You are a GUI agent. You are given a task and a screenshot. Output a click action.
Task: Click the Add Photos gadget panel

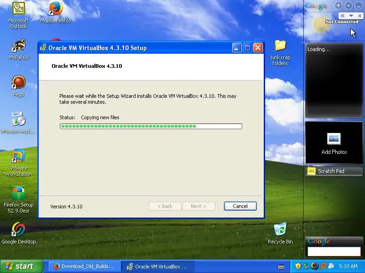coord(334,142)
